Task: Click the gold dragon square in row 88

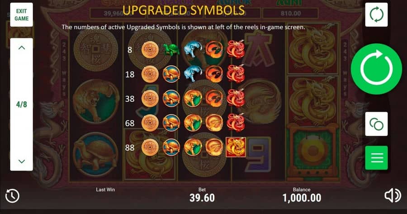Action: coord(236,147)
